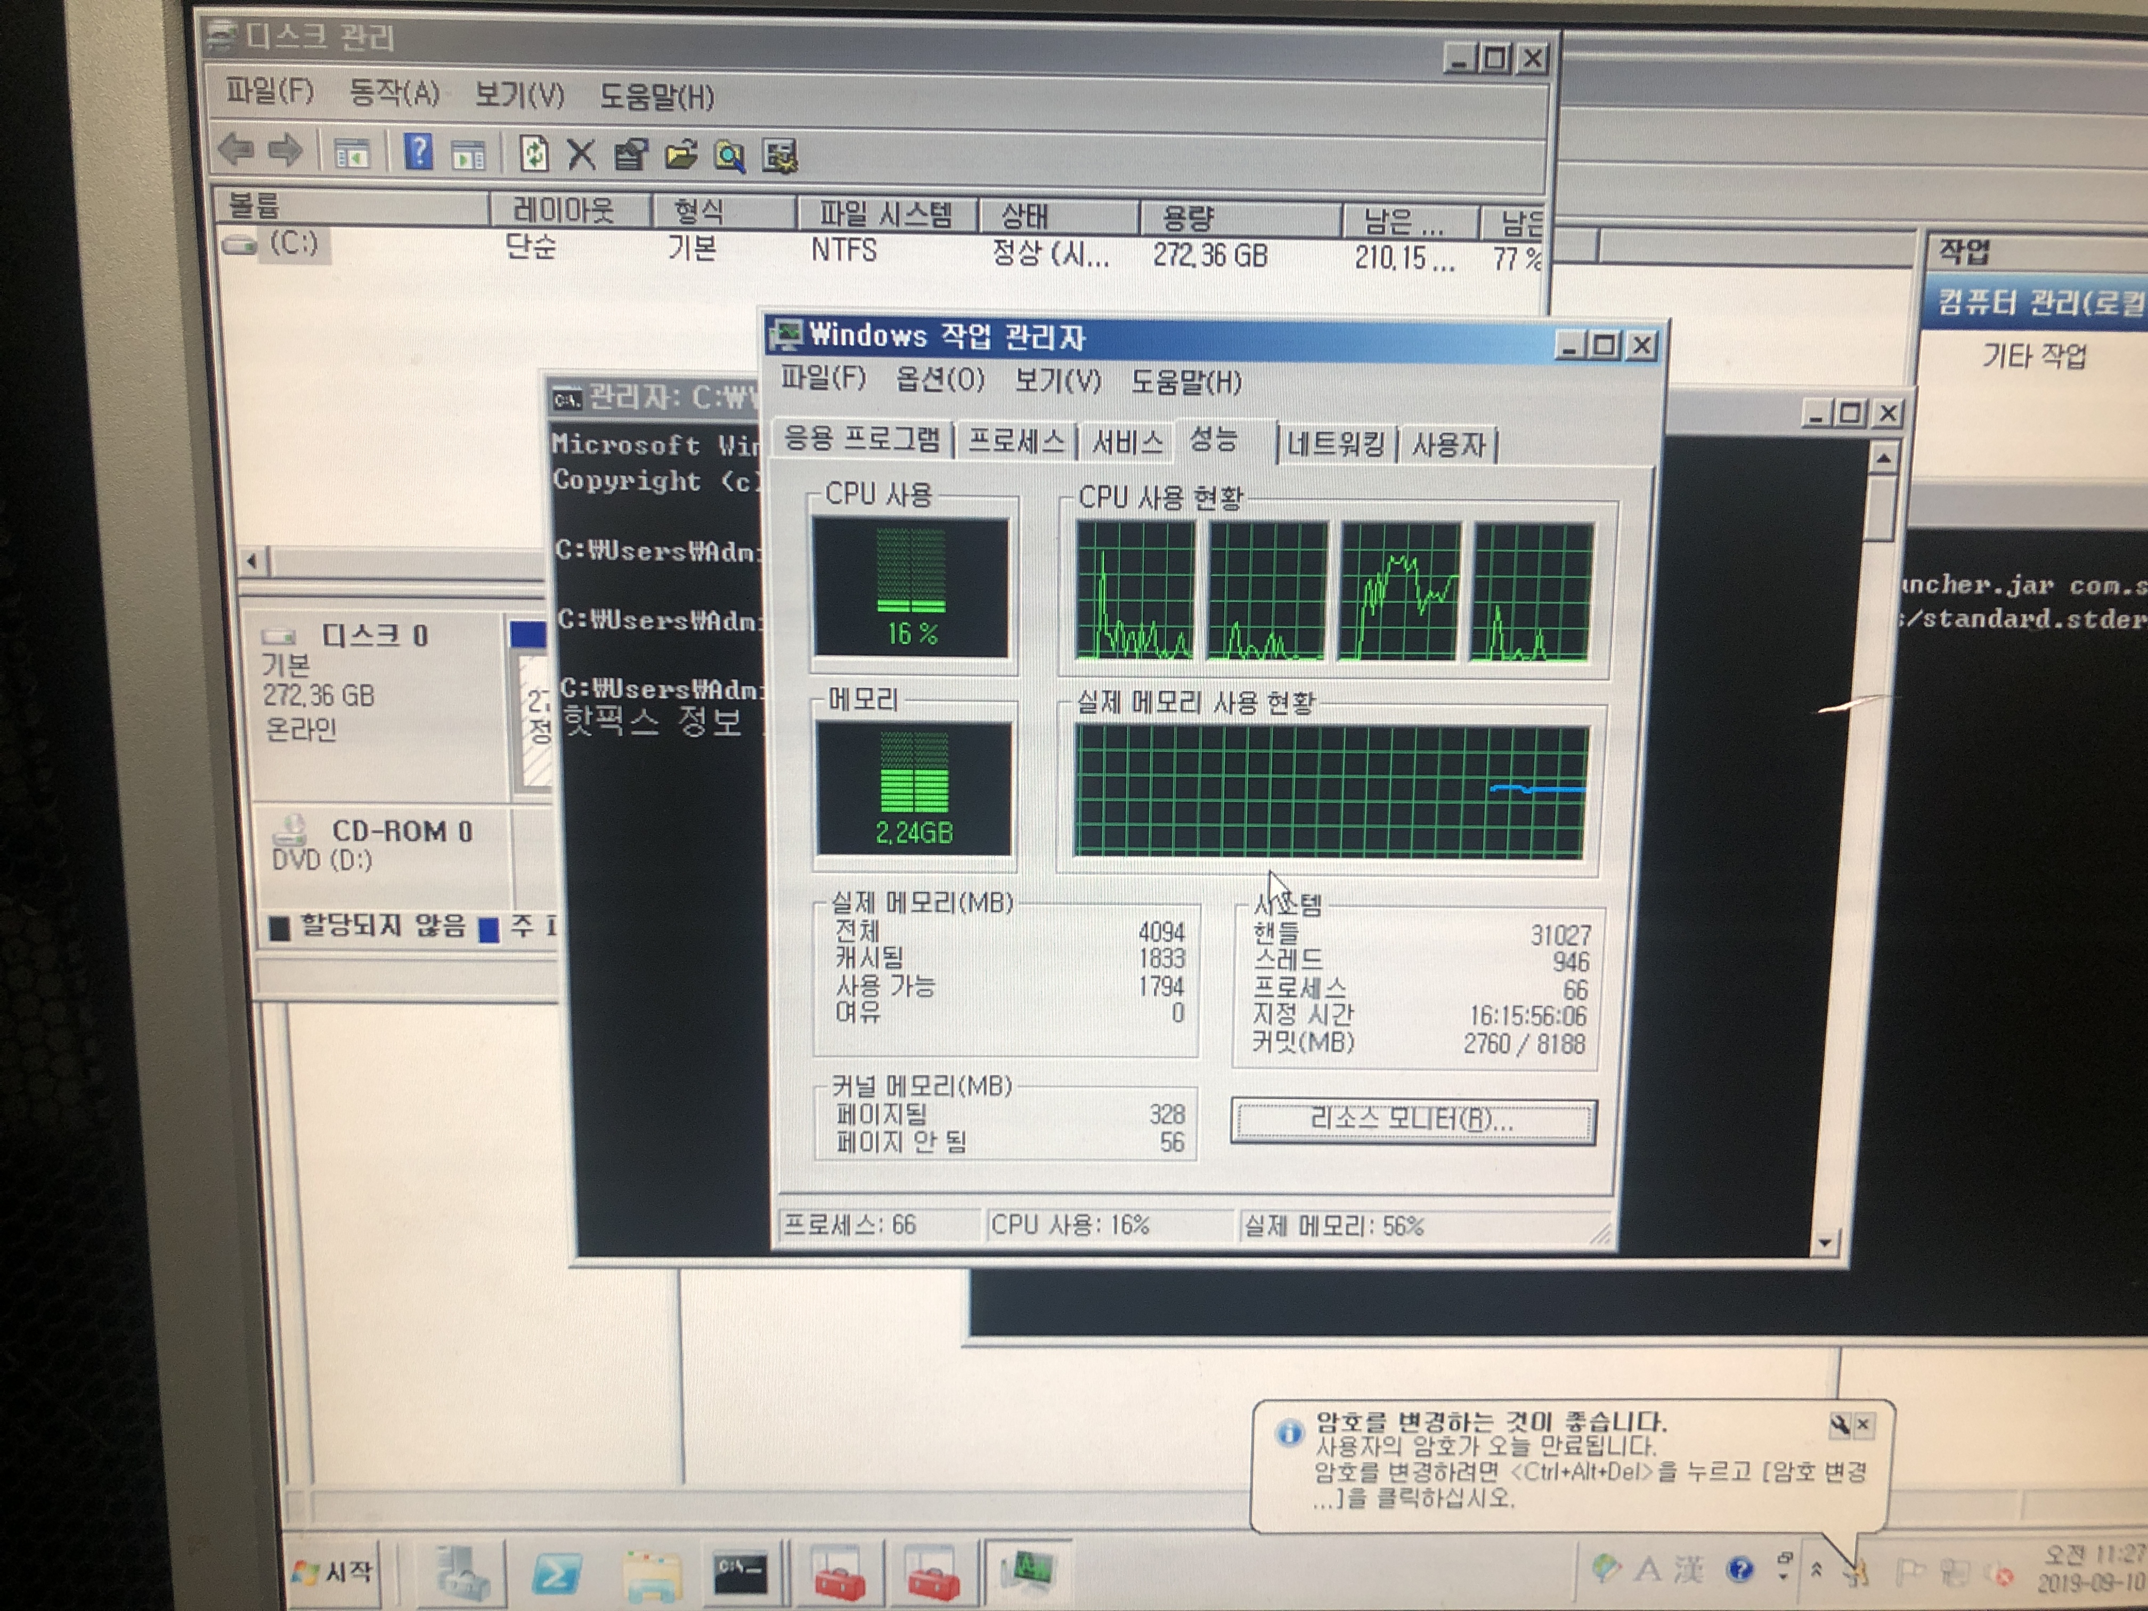Click the Delete X icon in toolbar
The image size is (2148, 1611).
pyautogui.click(x=581, y=154)
